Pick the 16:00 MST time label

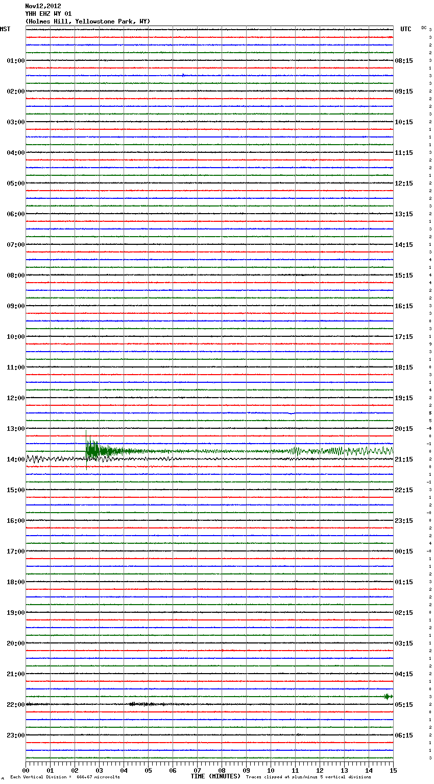pyautogui.click(x=16, y=521)
